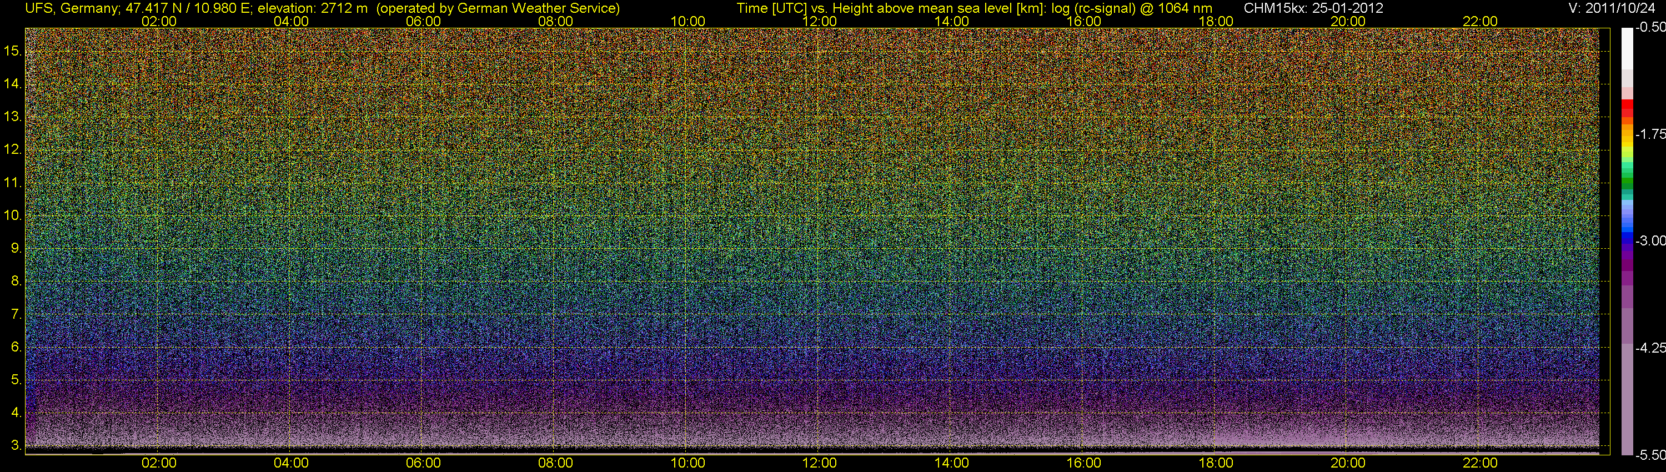Click the text "elevation: 2712 m"
The width and height of the screenshot is (1666, 472).
tap(312, 8)
